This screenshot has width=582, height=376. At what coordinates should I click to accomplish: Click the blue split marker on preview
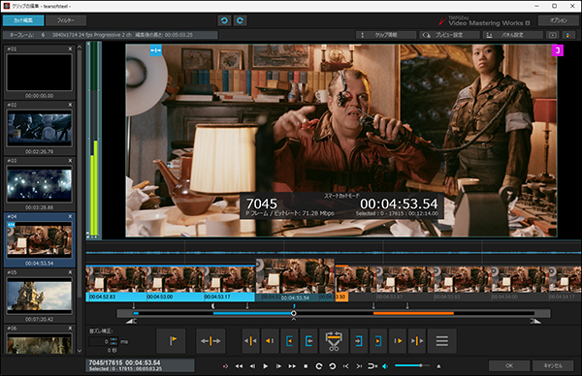155,50
